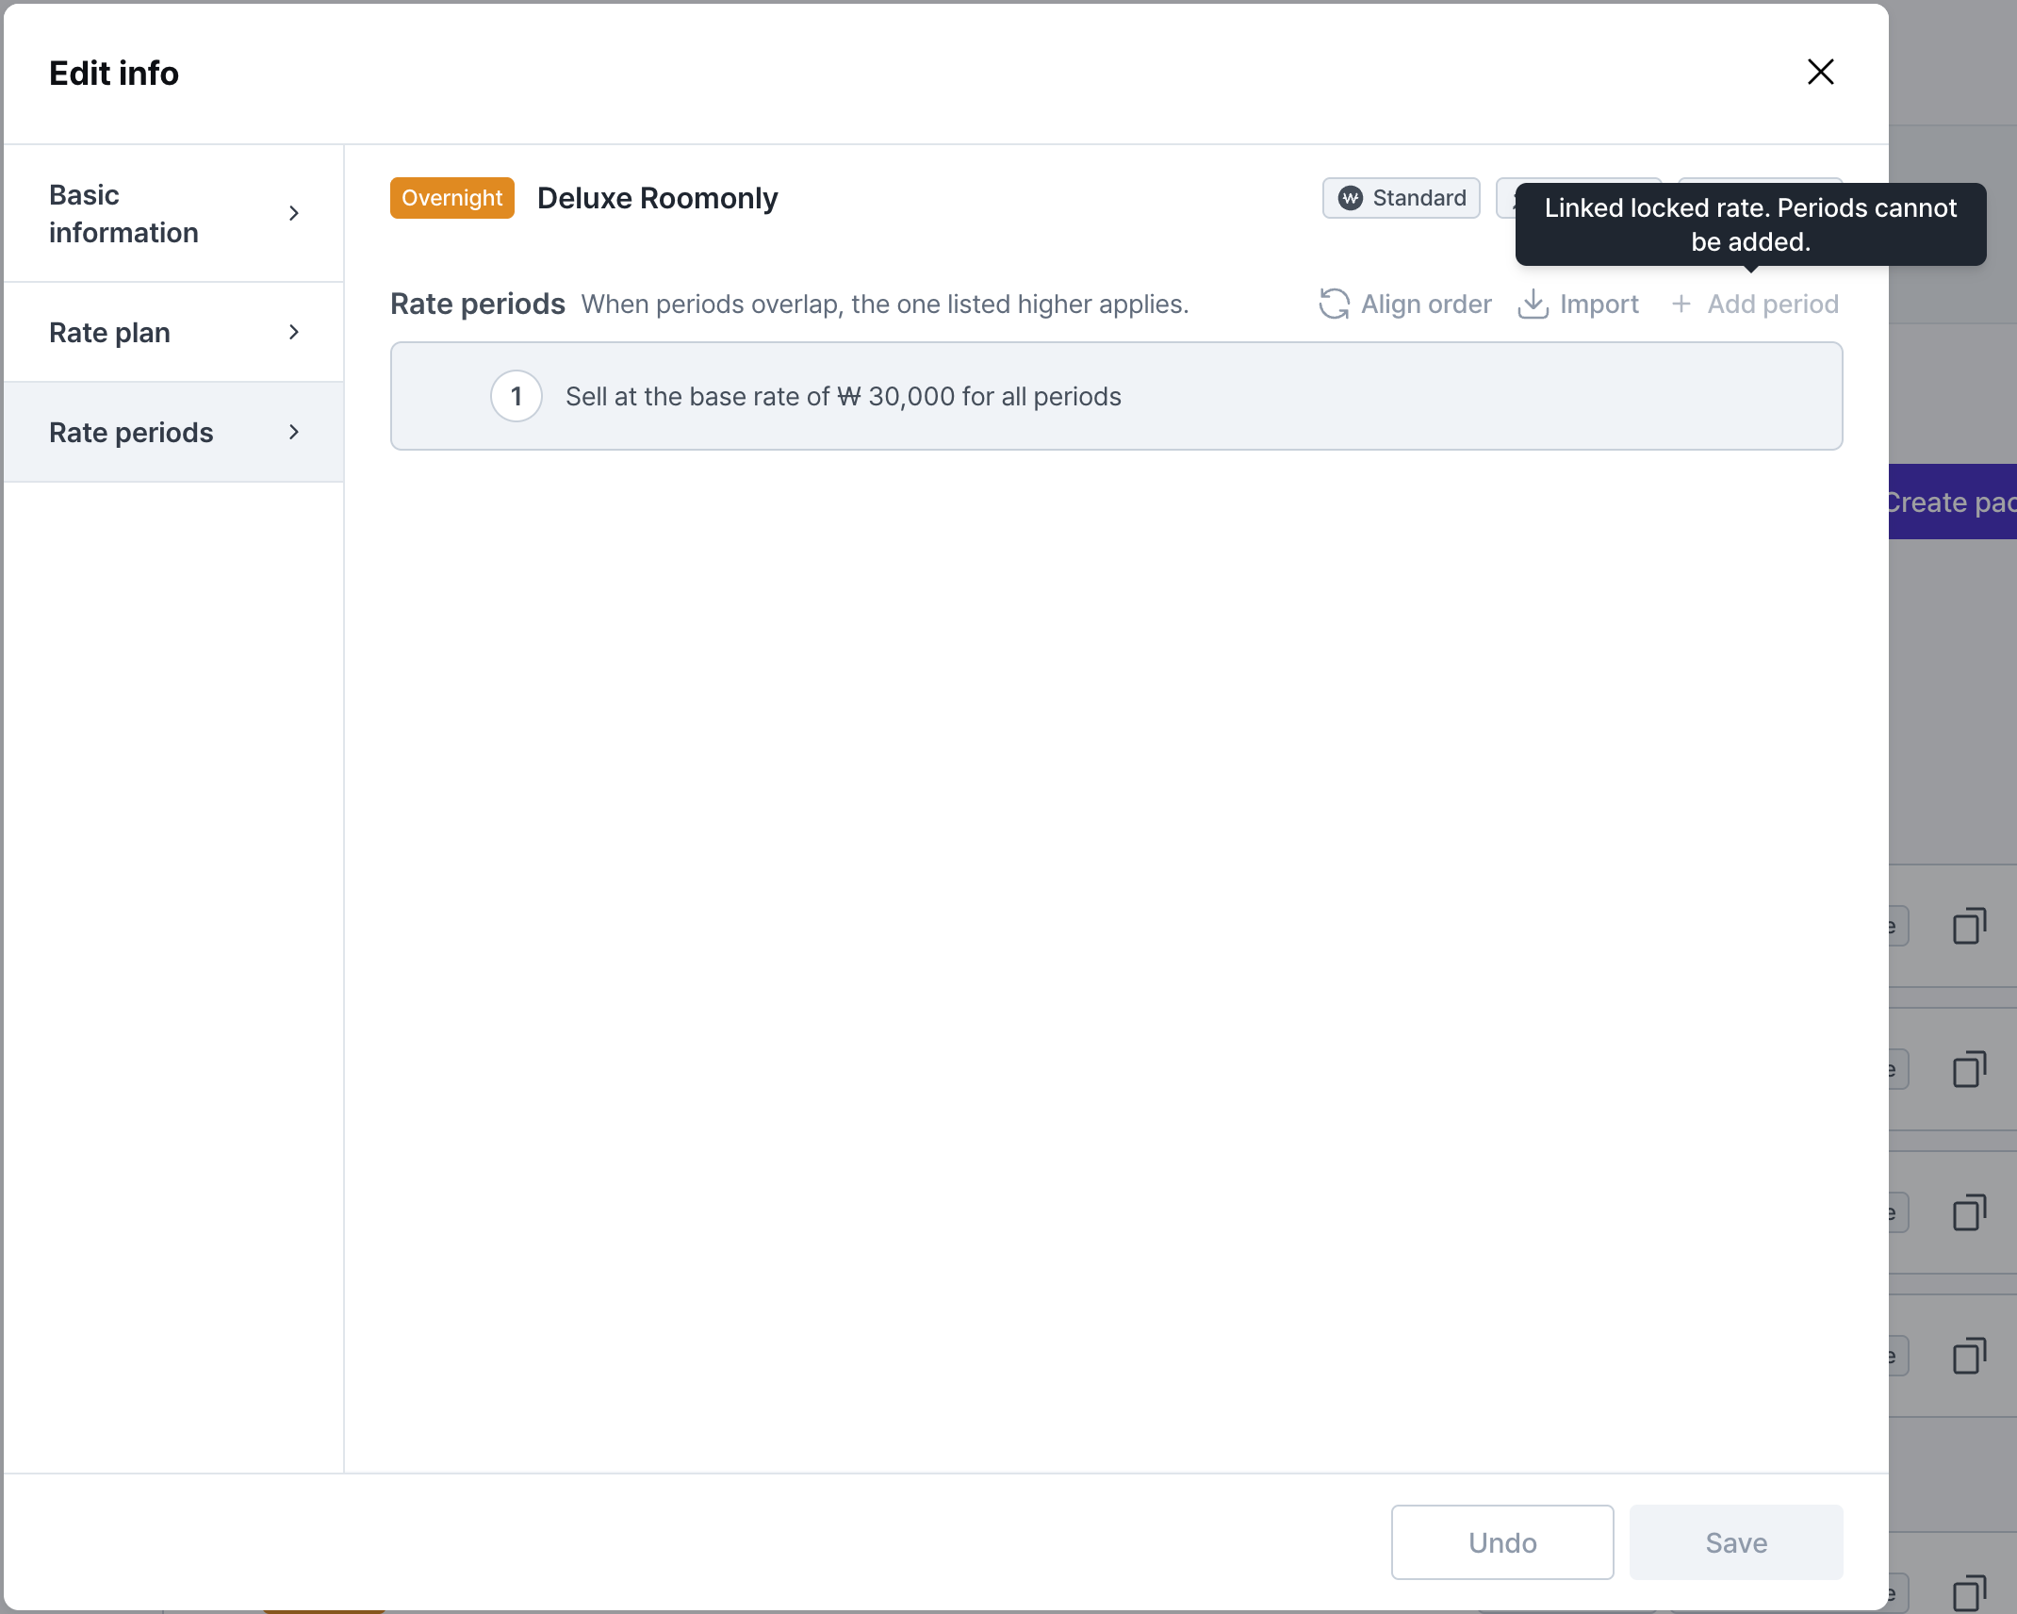Click the Undo button
Image resolution: width=2017 pixels, height=1614 pixels.
point(1502,1542)
